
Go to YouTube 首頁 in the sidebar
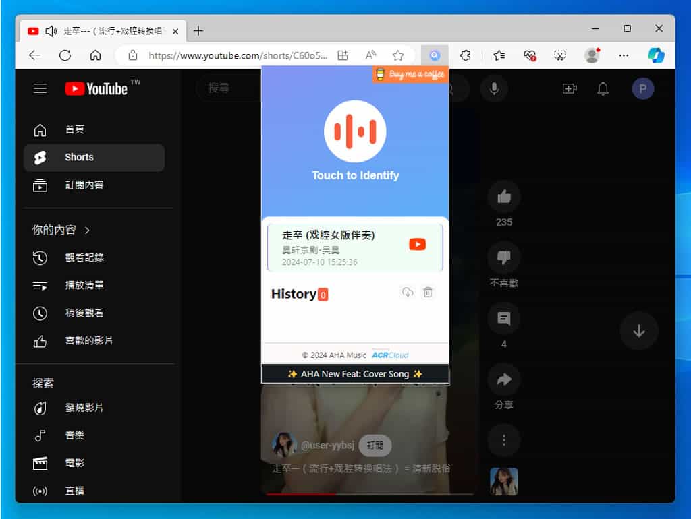[x=94, y=130]
